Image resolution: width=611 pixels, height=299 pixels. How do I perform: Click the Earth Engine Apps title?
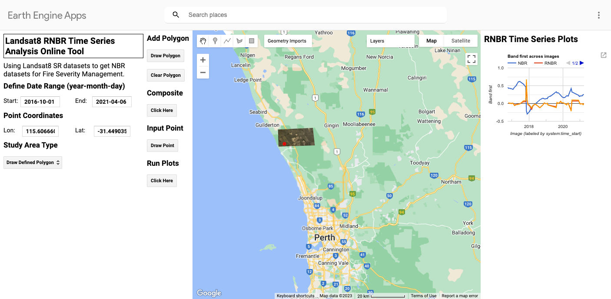pos(47,16)
